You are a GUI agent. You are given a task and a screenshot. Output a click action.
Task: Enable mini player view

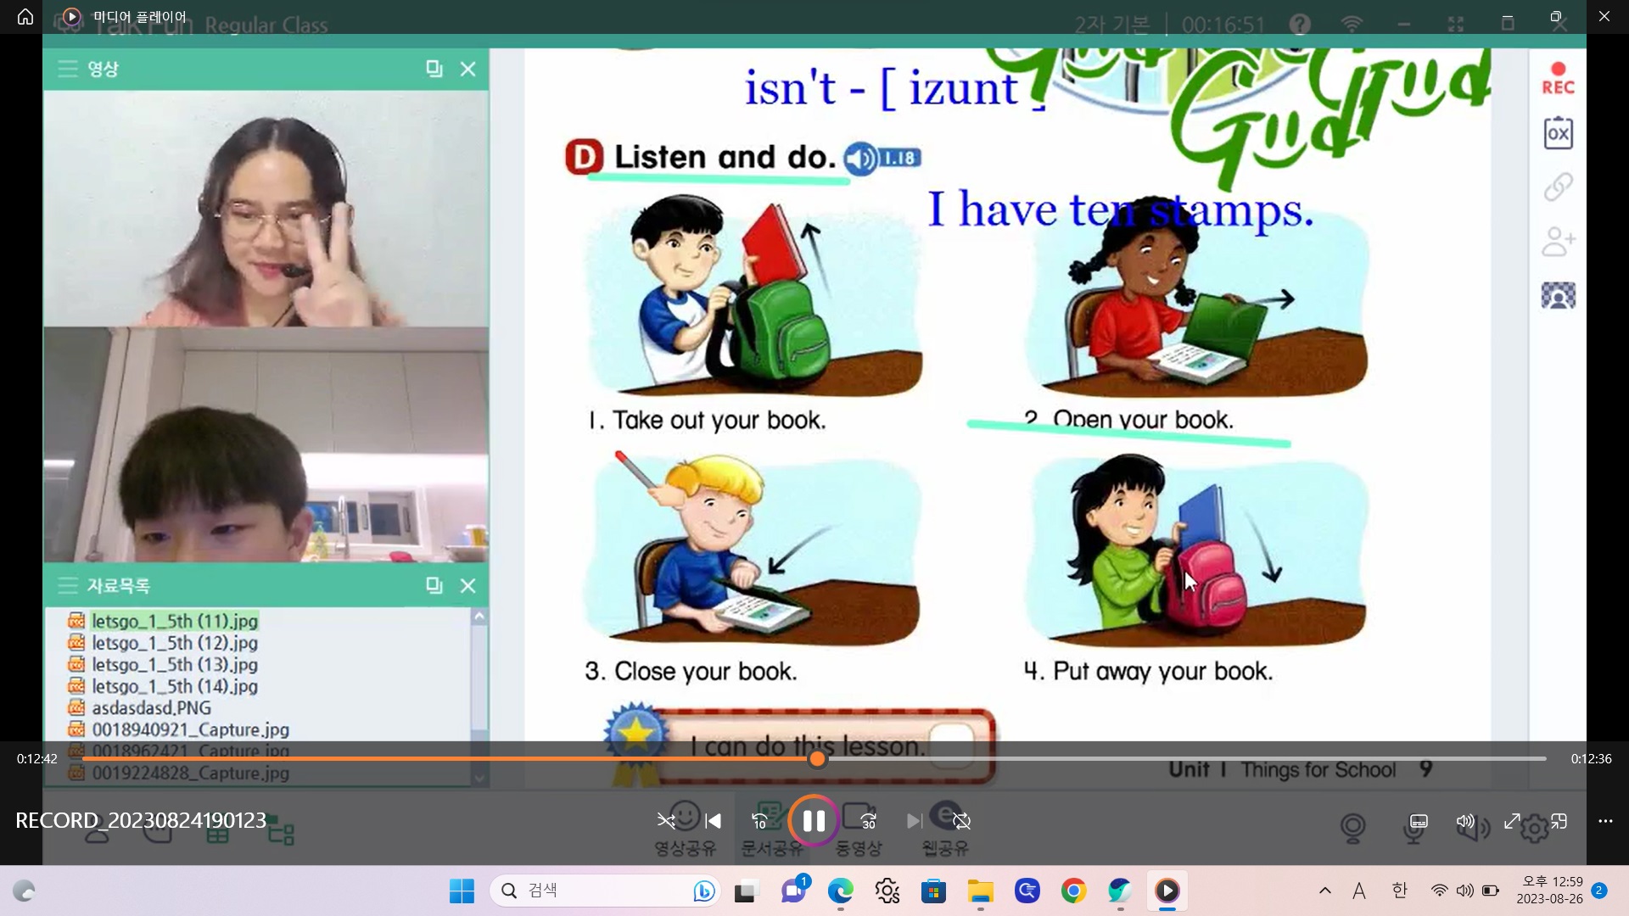pos(1559,821)
